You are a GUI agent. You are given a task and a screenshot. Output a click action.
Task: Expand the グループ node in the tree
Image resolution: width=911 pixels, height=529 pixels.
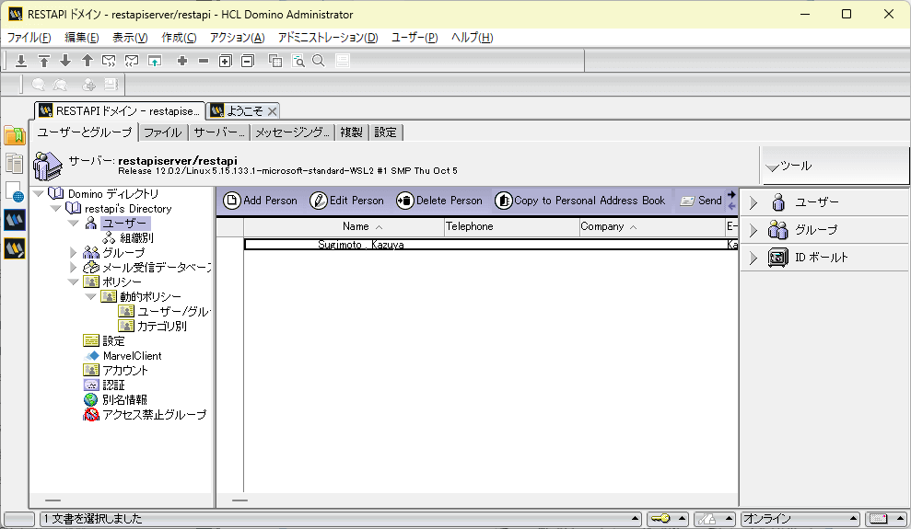click(73, 253)
